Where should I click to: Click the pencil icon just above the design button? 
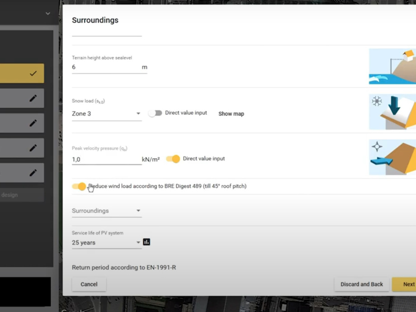pos(33,173)
